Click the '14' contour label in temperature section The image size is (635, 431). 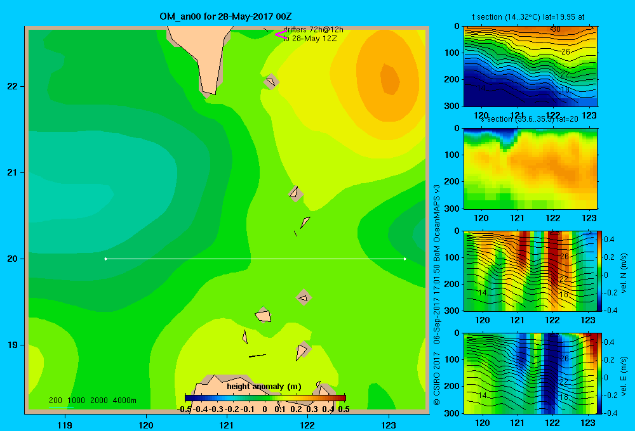point(481,87)
